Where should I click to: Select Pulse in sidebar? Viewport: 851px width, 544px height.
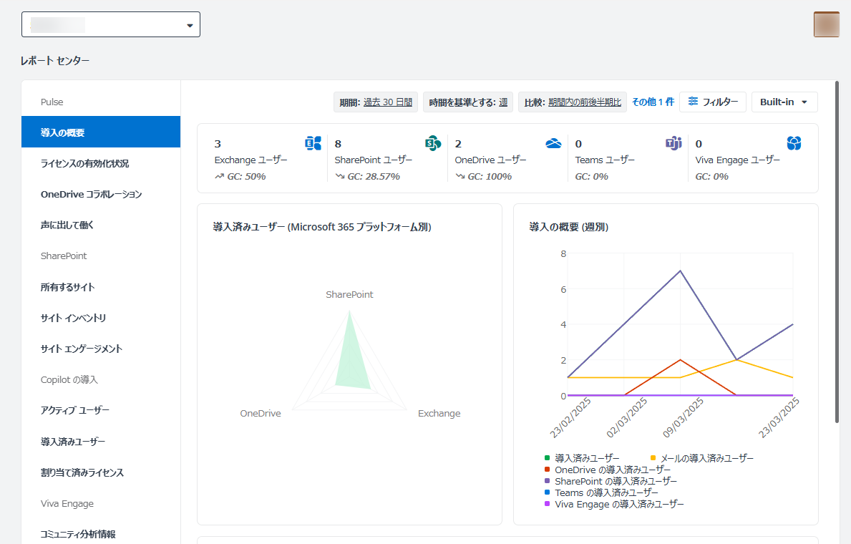[x=101, y=102]
